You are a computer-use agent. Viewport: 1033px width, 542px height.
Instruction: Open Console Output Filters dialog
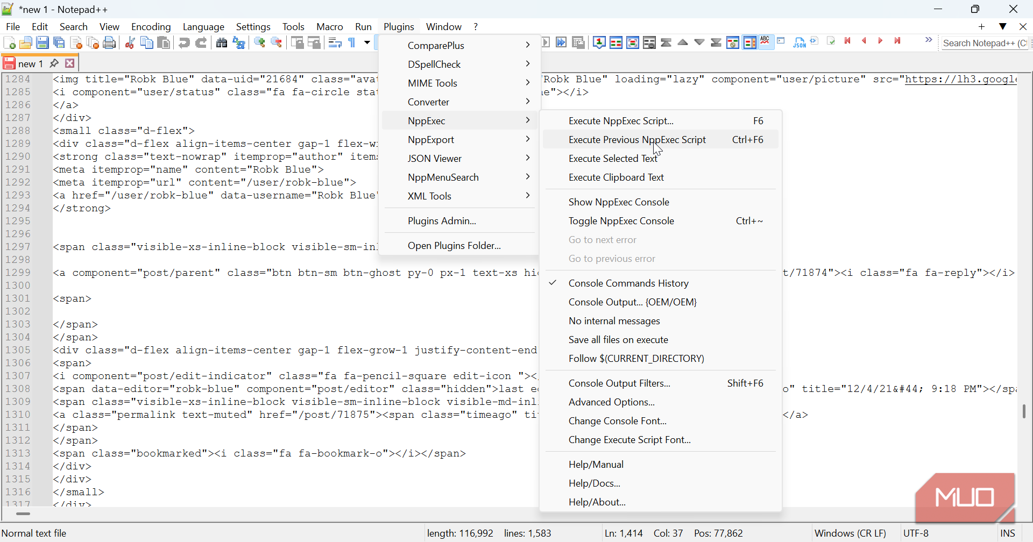[x=661, y=383]
